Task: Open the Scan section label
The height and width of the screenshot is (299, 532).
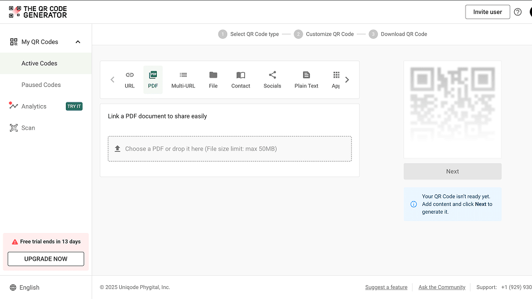Action: (28, 128)
